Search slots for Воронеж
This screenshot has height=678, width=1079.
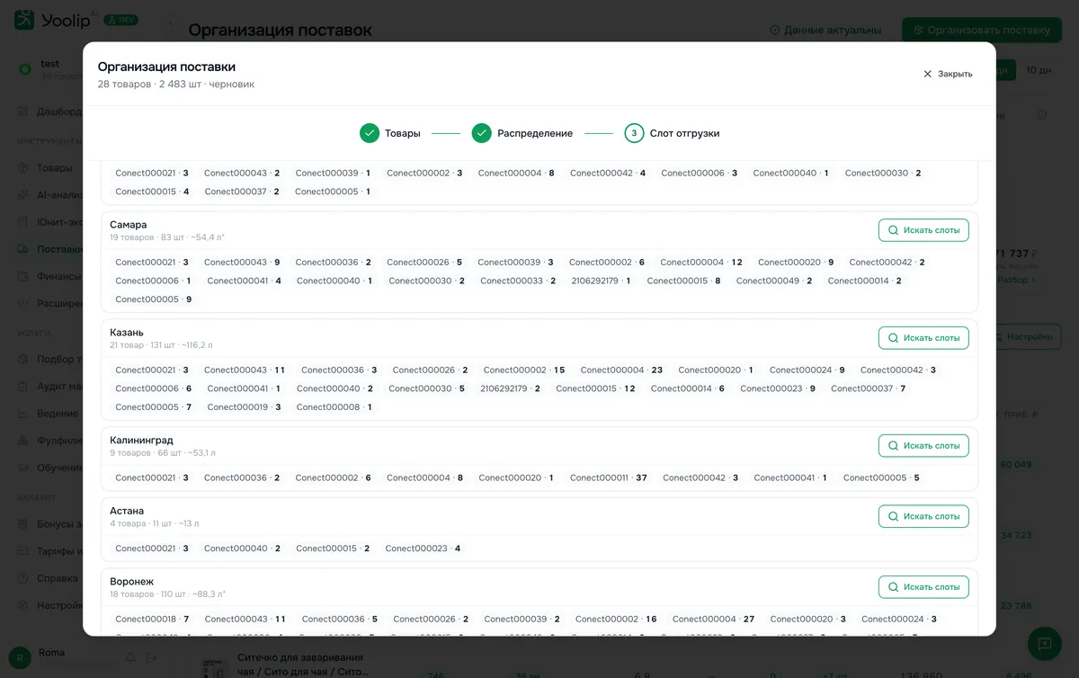(923, 587)
